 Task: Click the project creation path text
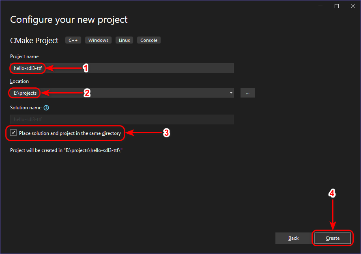tap(66, 150)
